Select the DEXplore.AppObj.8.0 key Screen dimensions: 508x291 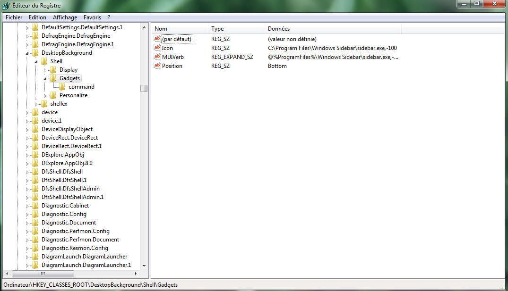pos(67,163)
